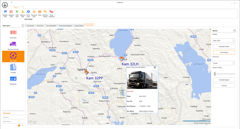Click Kategori Ekle ribbon icon
The width and height of the screenshot is (240, 129).
(11, 13)
